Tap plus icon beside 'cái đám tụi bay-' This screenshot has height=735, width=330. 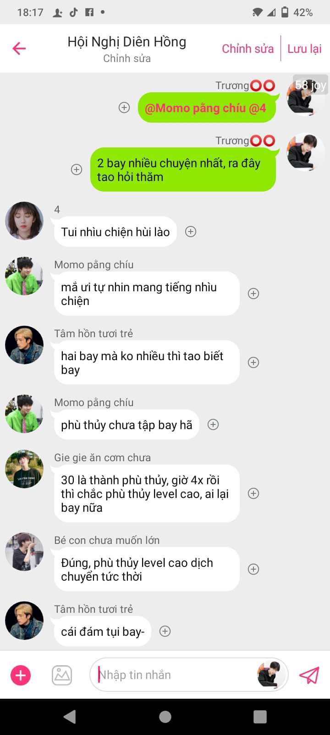(x=165, y=631)
